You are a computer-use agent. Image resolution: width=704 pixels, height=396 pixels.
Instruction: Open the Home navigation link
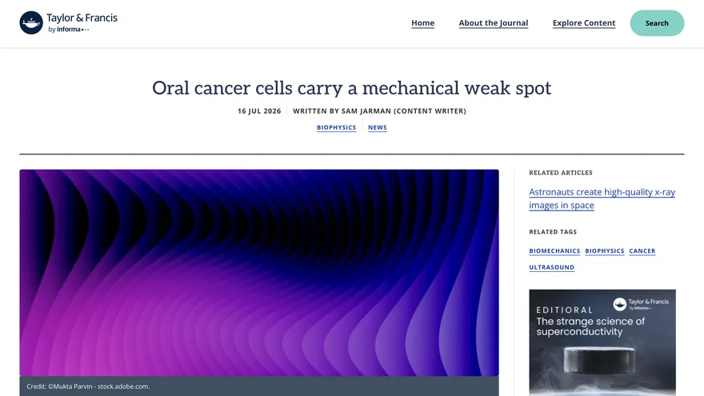point(423,23)
